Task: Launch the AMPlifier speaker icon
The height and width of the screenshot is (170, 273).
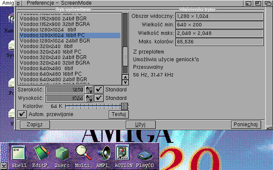Action: [104, 153]
